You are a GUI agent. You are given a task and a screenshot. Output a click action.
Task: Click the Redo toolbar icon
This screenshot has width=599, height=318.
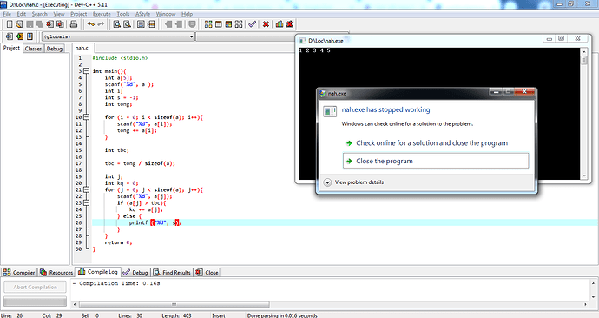coord(101,24)
